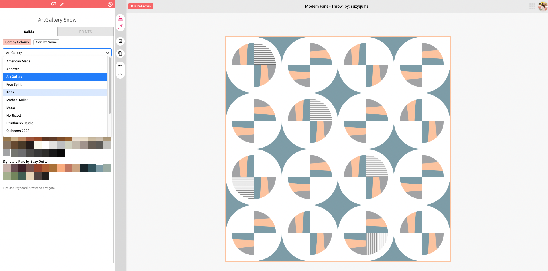Pick the peach Signature Pure swatch
Viewport: 548px width, 271px height.
(x=61, y=168)
